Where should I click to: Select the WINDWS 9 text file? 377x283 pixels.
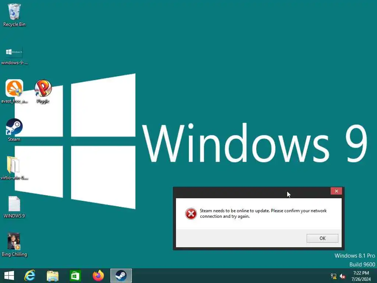14,207
